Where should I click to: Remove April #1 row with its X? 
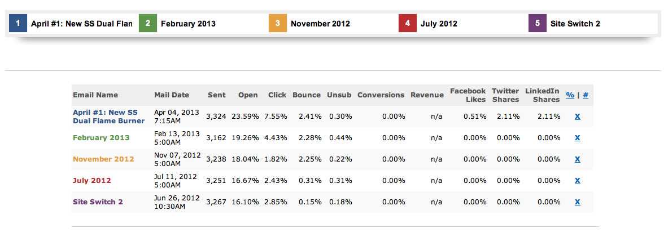tap(577, 117)
